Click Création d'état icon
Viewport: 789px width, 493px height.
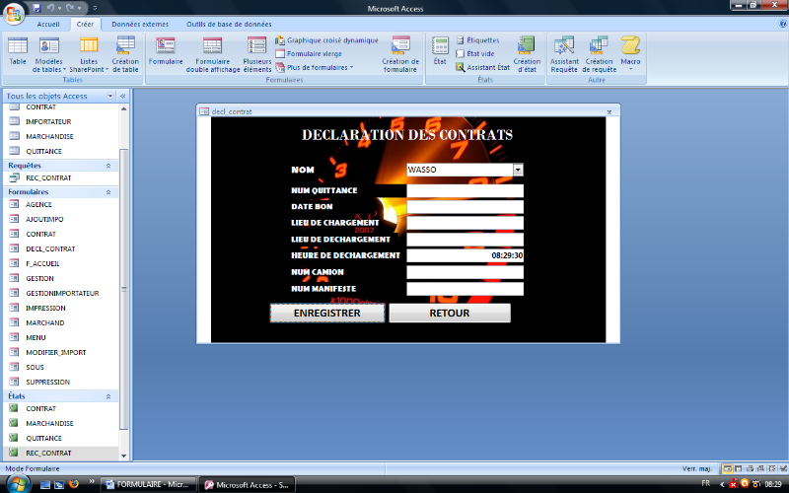527,55
